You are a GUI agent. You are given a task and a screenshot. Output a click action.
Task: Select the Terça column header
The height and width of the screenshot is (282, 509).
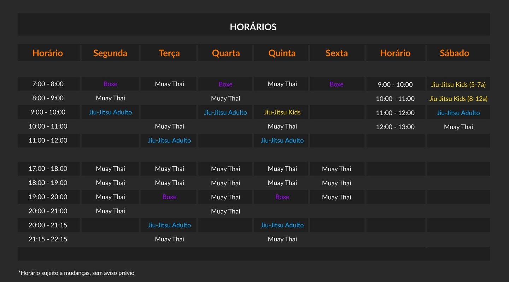[x=169, y=53]
